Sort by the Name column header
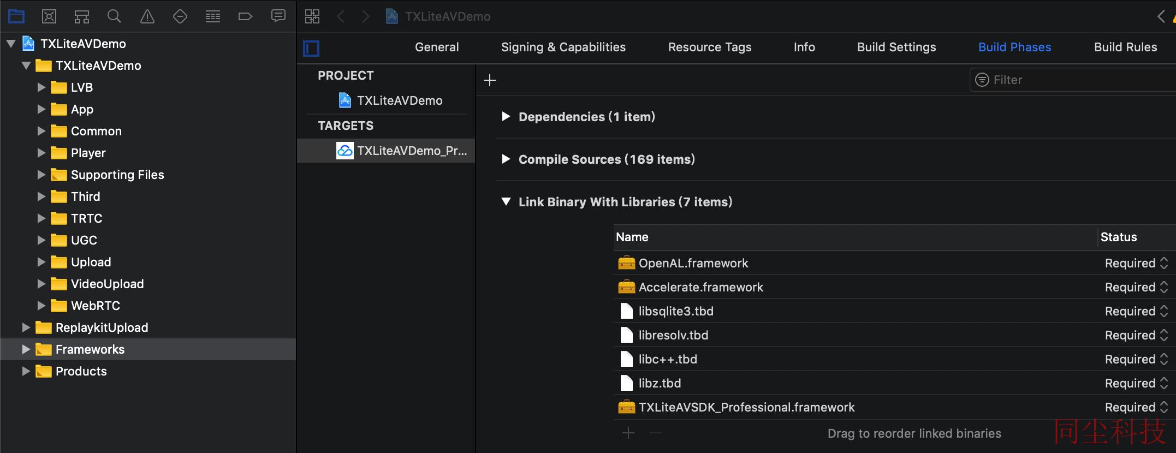 click(x=855, y=237)
